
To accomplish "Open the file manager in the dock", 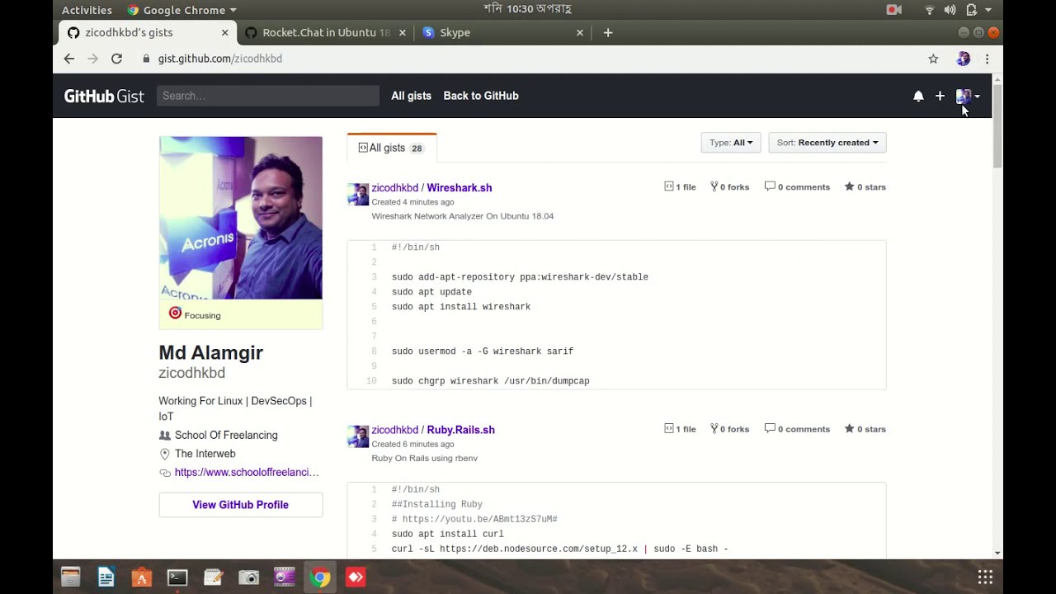I will [70, 577].
